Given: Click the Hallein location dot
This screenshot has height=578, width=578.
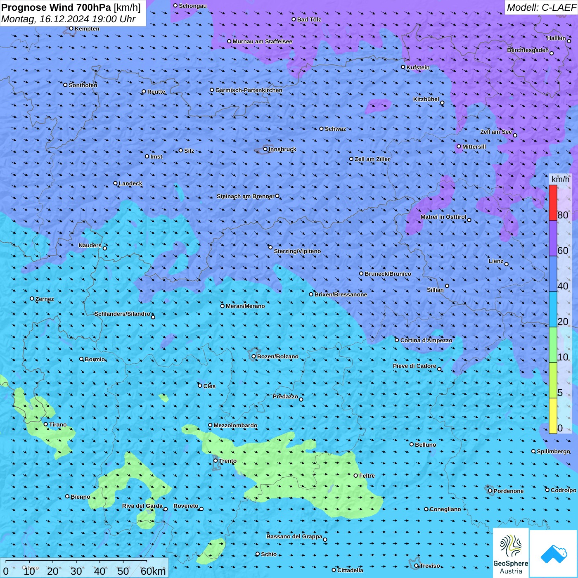Looking at the screenshot, I should (569, 41).
